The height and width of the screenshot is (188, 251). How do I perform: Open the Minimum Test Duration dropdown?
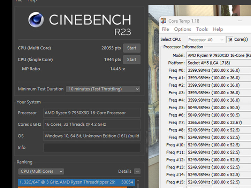pyautogui.click(x=103, y=89)
